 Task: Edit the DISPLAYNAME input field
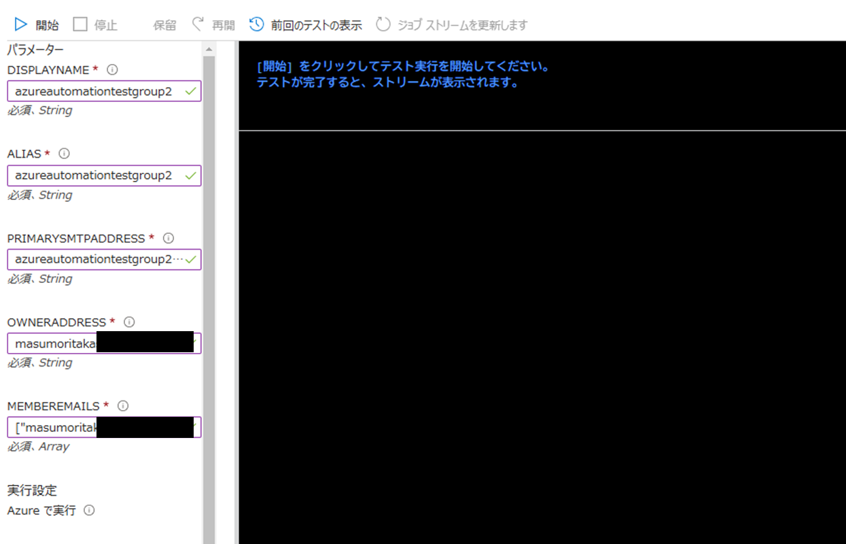click(x=105, y=91)
